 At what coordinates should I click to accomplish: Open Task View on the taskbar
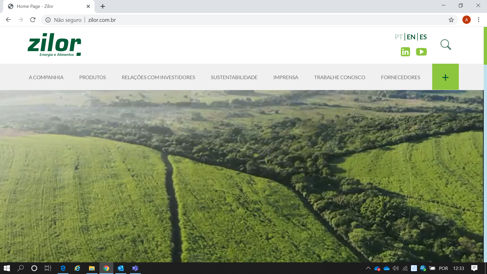48,268
